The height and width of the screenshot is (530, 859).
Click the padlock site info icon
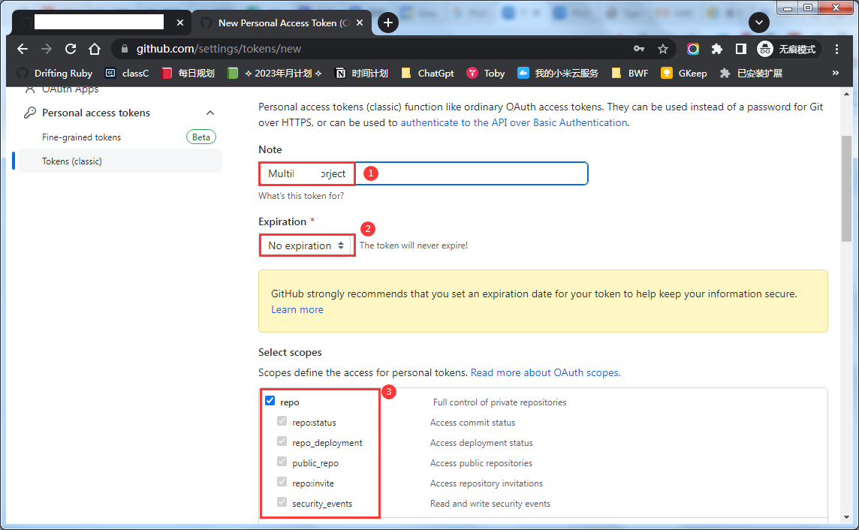[x=125, y=49]
